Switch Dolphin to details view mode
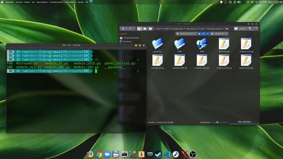The image size is (283, 159). 150,29
